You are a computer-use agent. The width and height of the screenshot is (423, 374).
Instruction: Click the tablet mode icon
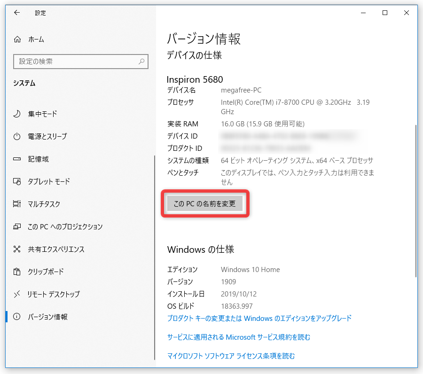[17, 181]
